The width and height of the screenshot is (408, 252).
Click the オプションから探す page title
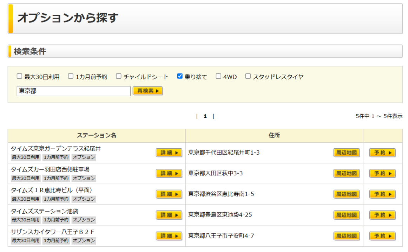click(x=68, y=18)
